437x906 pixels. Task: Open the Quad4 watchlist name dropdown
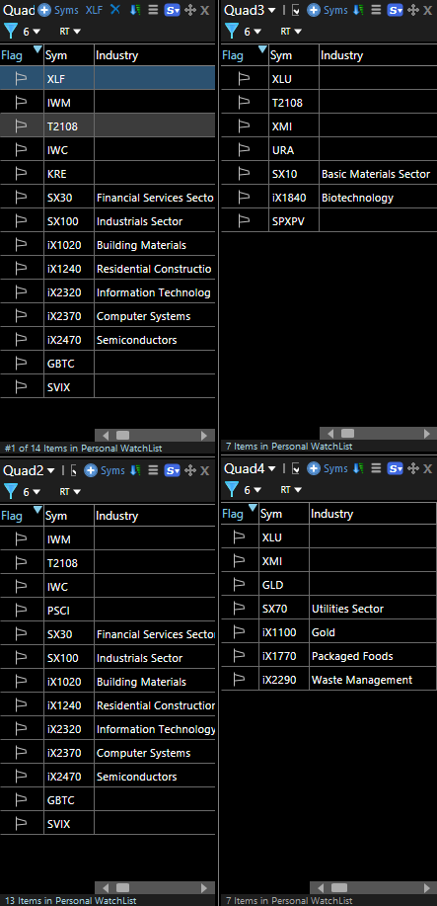271,468
